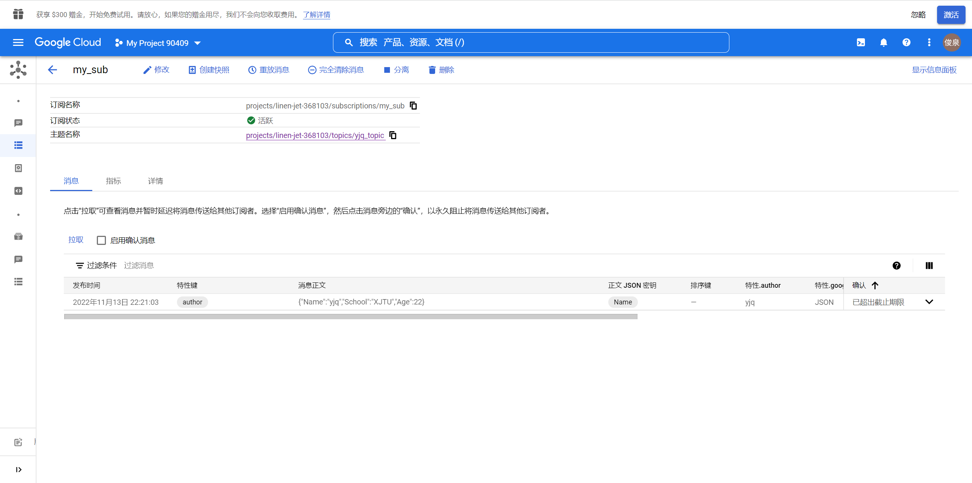Copy the topic name to clipboard
The image size is (972, 483).
[x=393, y=135]
